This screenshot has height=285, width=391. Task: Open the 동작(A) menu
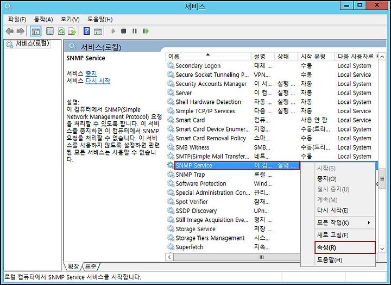pyautogui.click(x=43, y=19)
